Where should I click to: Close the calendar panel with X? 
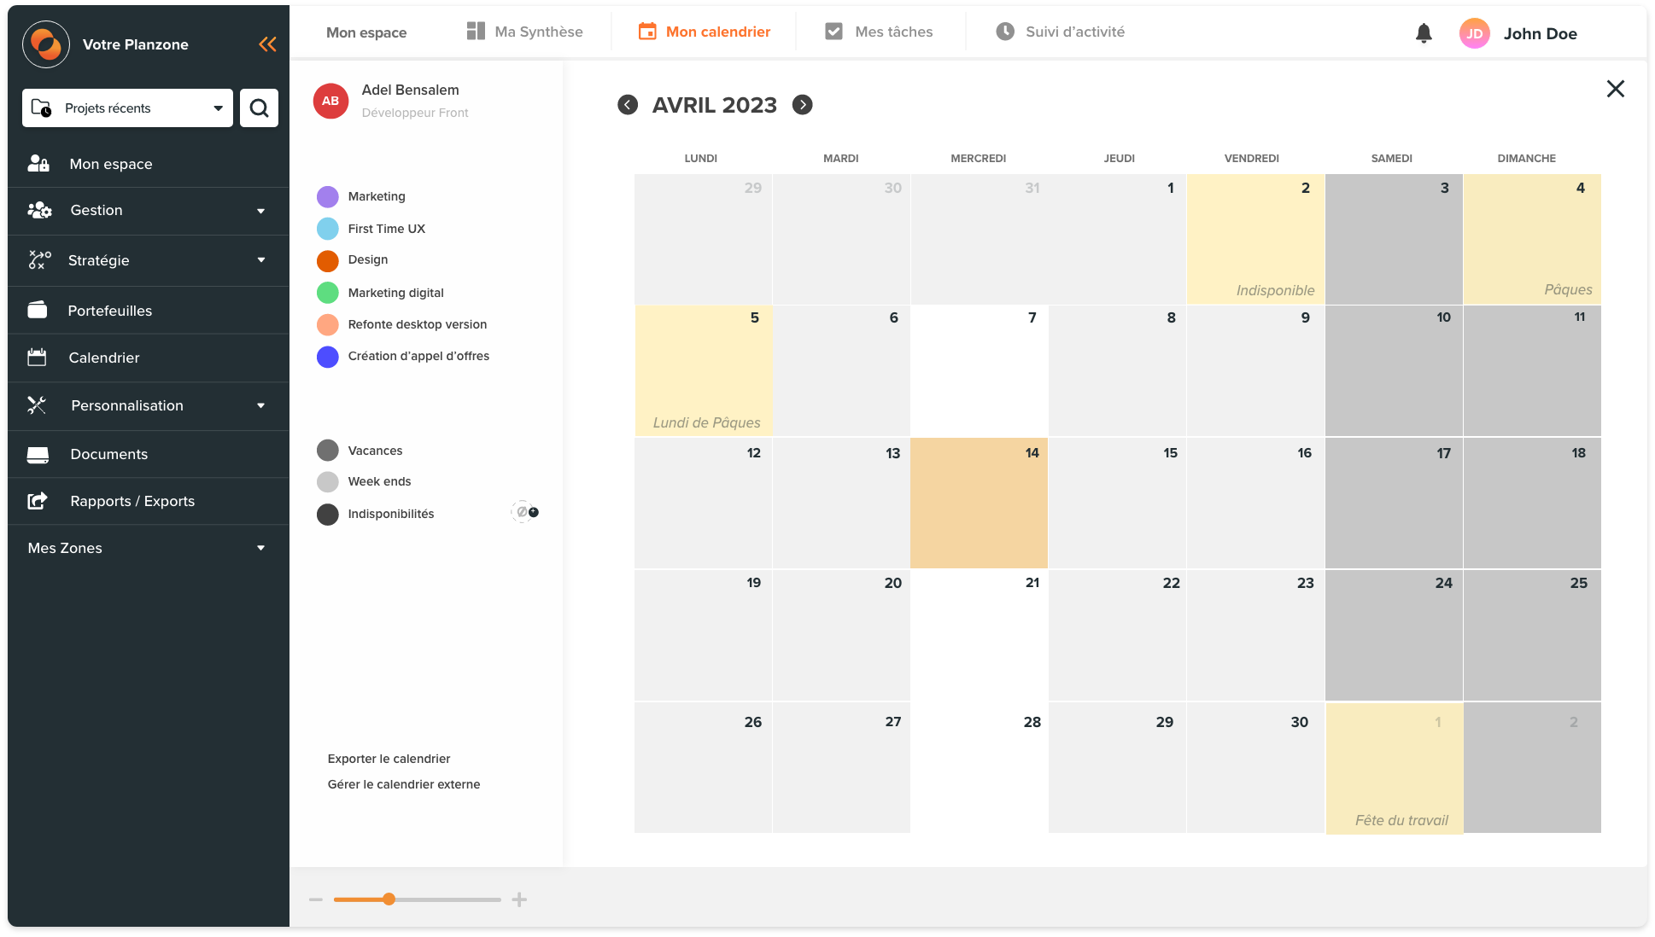pos(1615,89)
